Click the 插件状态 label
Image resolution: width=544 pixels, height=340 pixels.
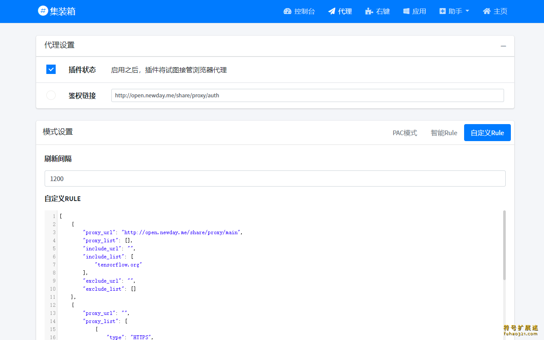(x=82, y=70)
